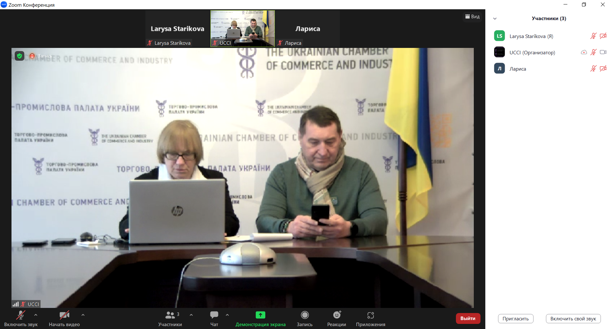The width and height of the screenshot is (613, 329).
Task: Click Л avatar of Лариса
Action: point(499,68)
